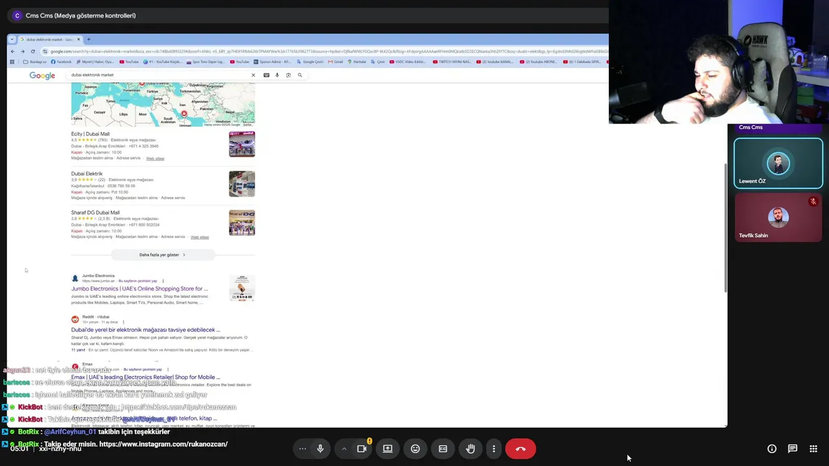Viewport: 829px width, 466px height.
Task: Clear the Google search box with X
Action: (x=253, y=75)
